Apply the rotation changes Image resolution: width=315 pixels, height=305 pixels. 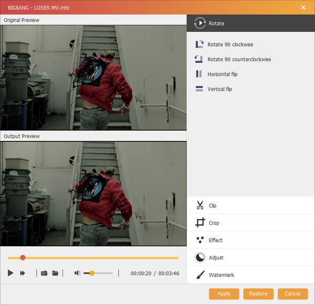[x=224, y=294]
